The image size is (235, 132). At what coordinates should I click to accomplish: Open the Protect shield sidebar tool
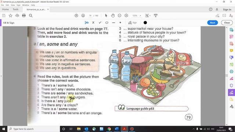tap(231, 85)
